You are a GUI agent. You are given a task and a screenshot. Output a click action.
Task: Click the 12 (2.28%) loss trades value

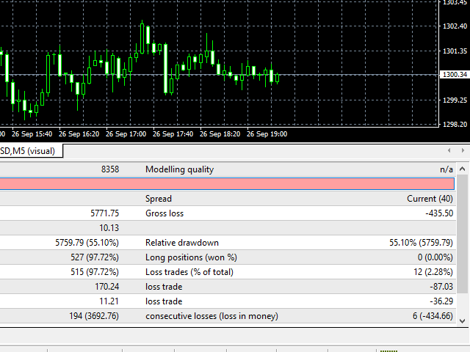(433, 272)
